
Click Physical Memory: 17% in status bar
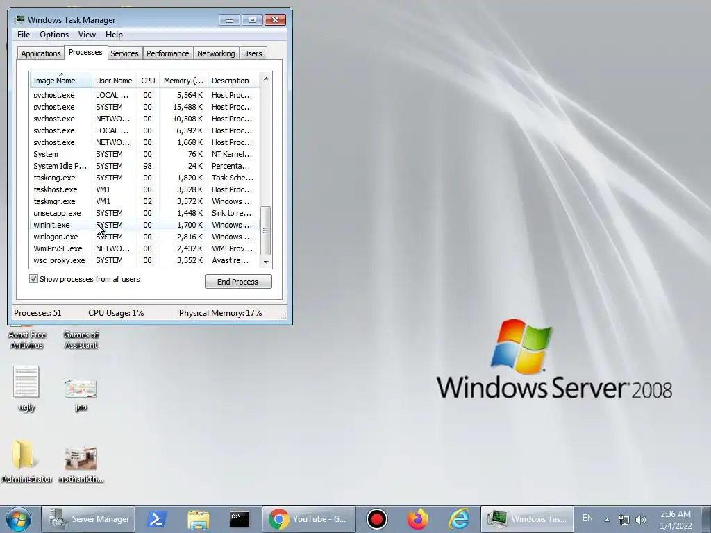pyautogui.click(x=220, y=313)
